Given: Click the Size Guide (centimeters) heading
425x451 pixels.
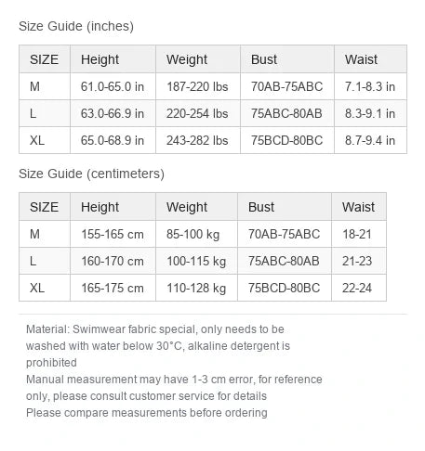Looking at the screenshot, I should 91,174.
